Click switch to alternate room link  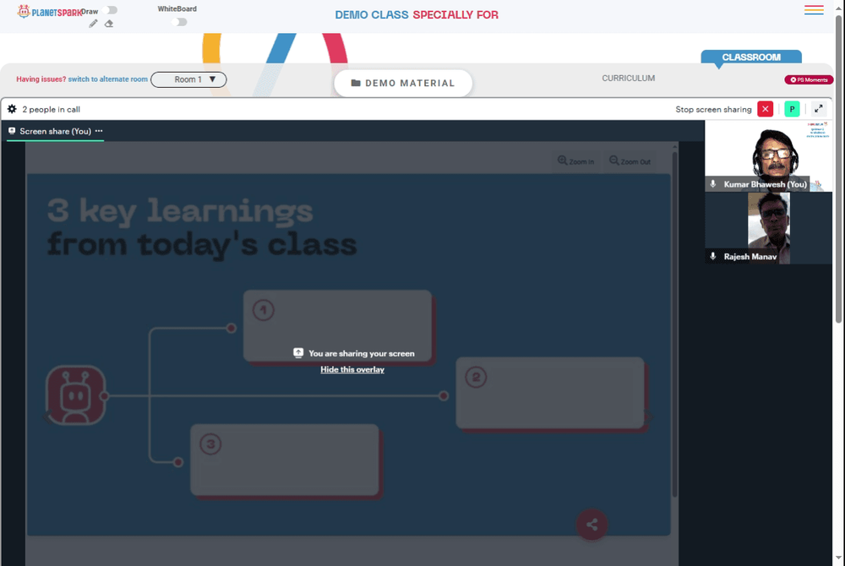pyautogui.click(x=108, y=79)
